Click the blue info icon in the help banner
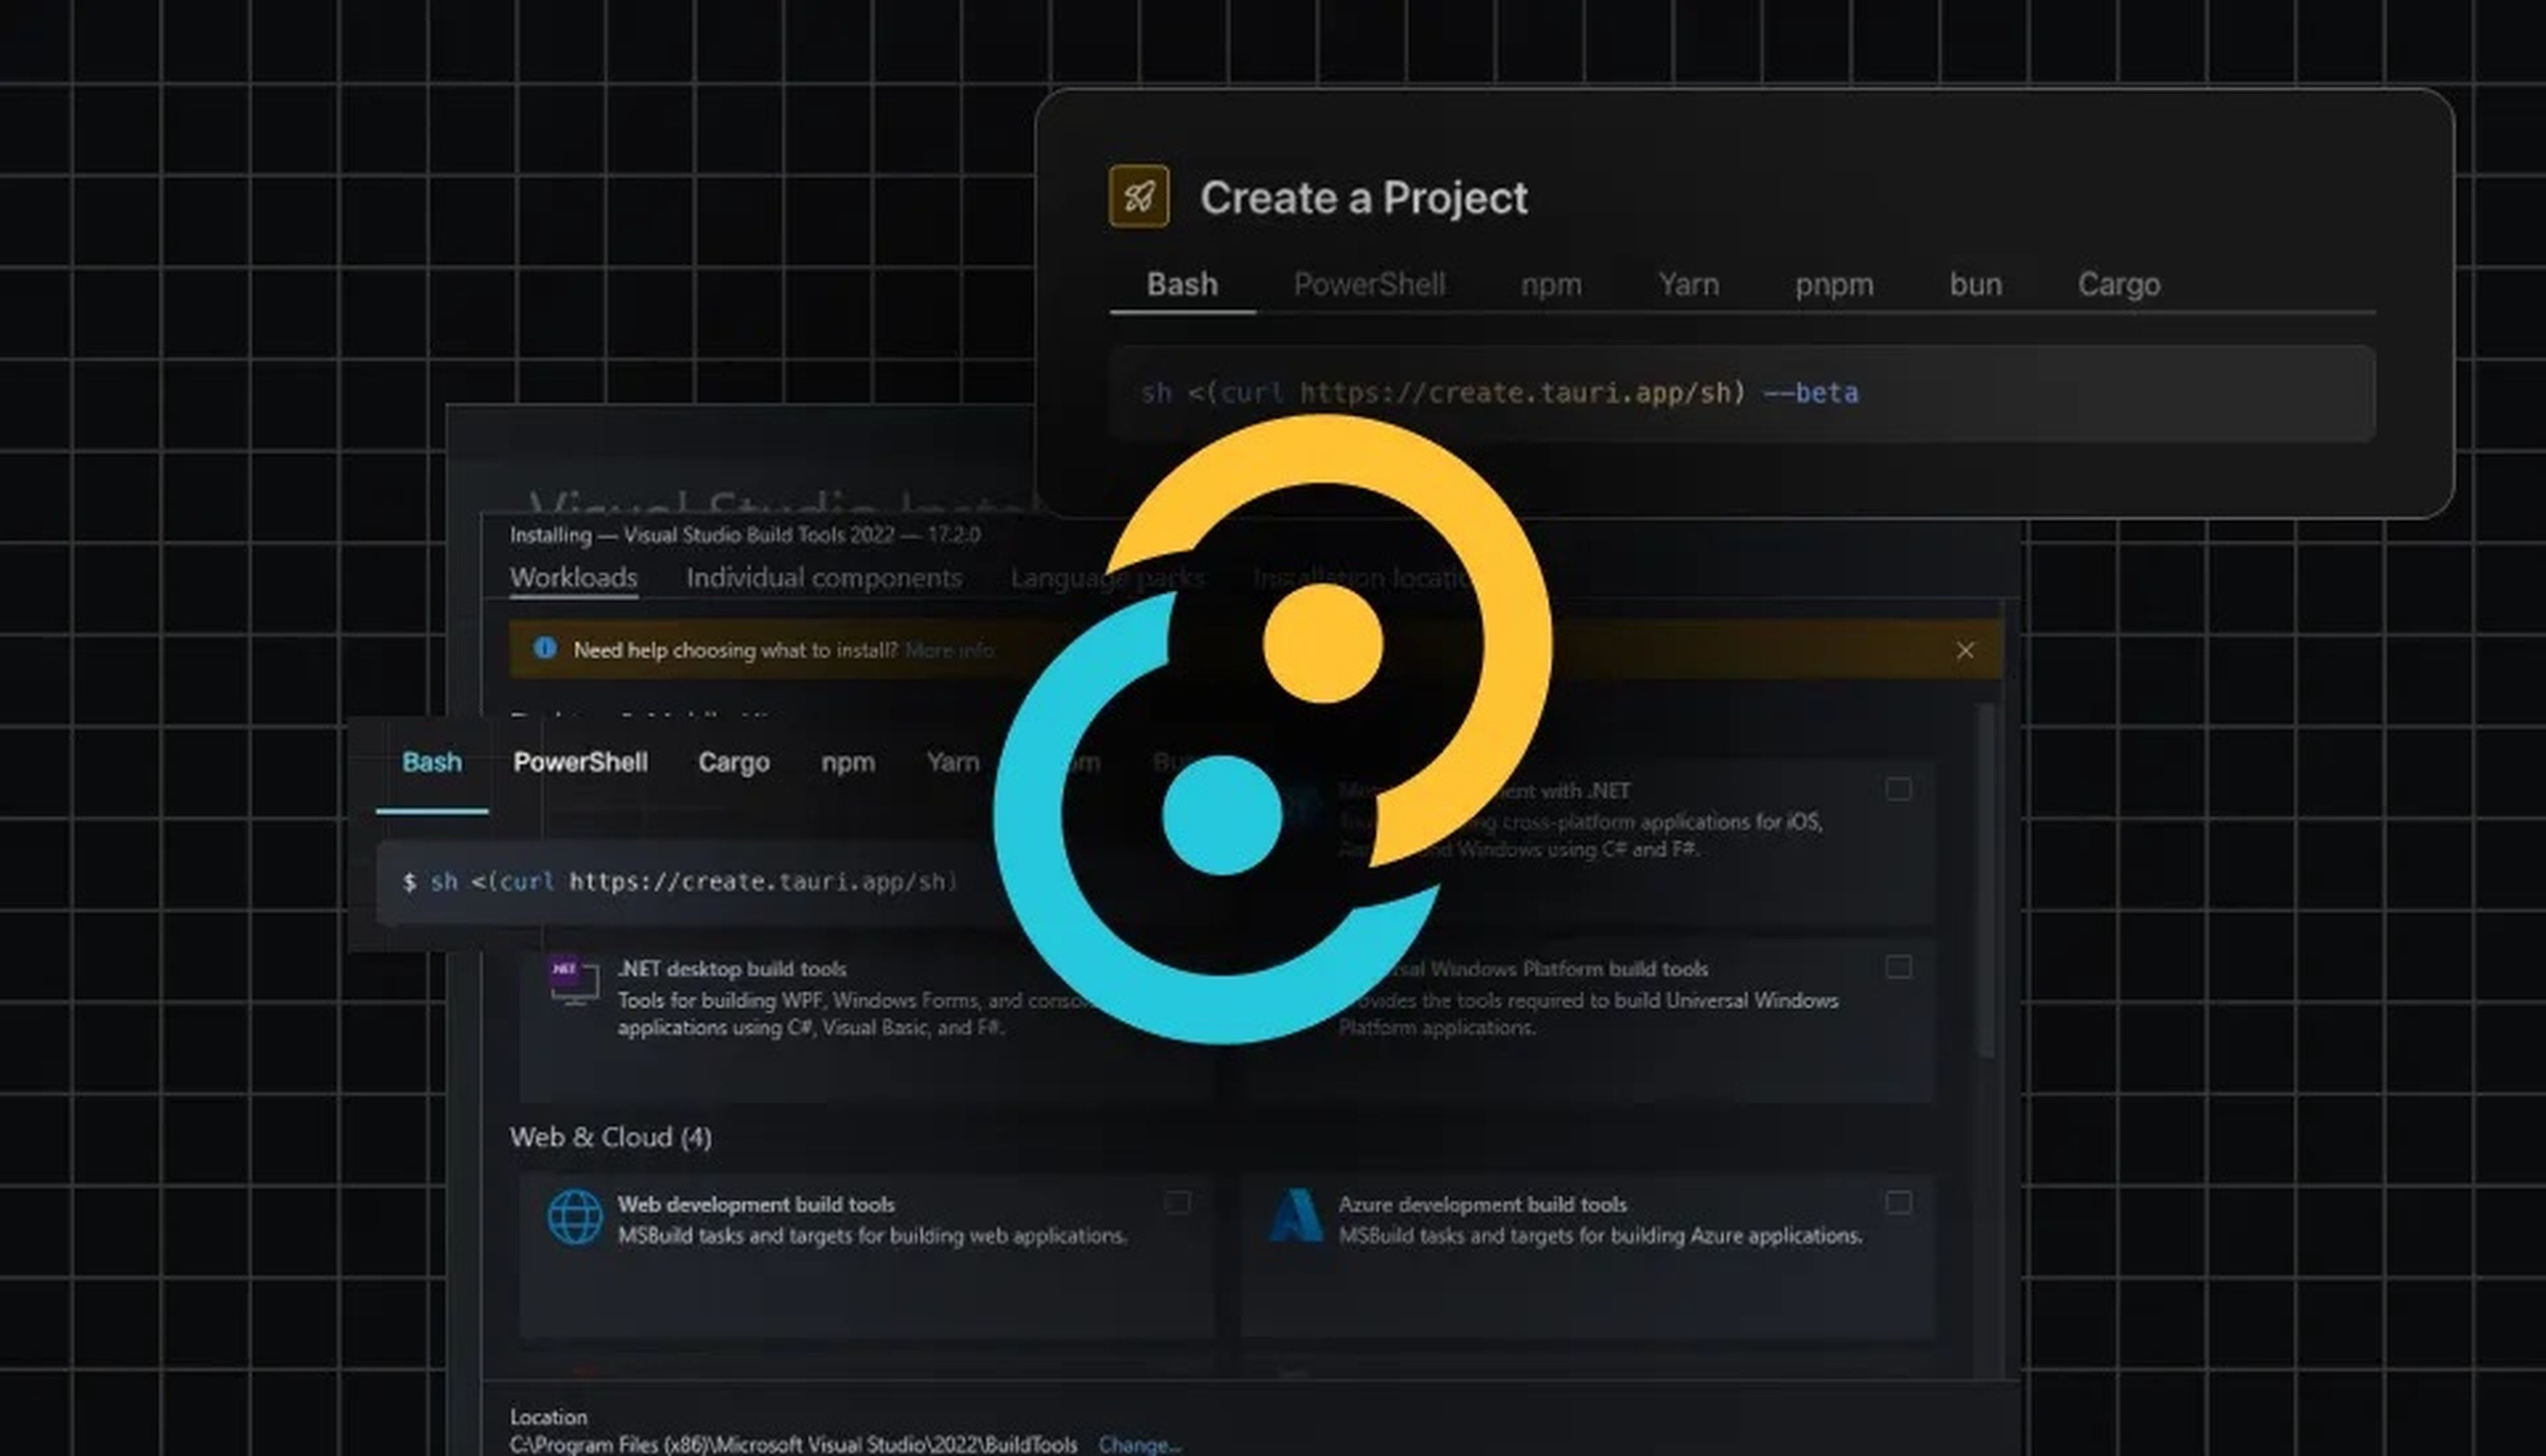Viewport: 2546px width, 1456px height. [545, 648]
